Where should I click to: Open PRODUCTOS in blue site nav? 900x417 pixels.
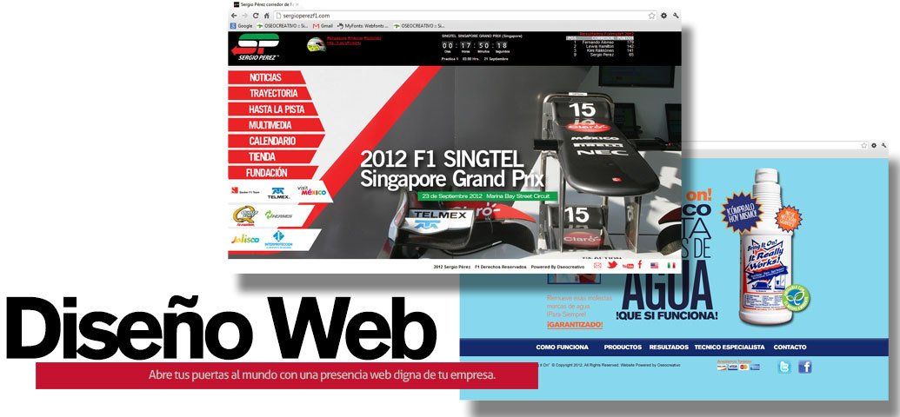tap(623, 347)
